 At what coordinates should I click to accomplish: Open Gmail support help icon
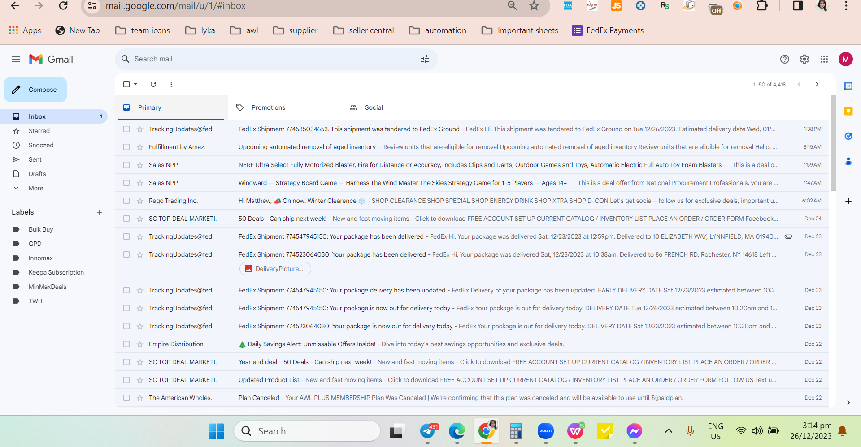pyautogui.click(x=785, y=59)
